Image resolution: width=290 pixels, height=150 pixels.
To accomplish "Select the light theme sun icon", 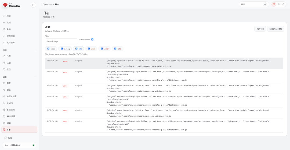I will [x=278, y=4].
